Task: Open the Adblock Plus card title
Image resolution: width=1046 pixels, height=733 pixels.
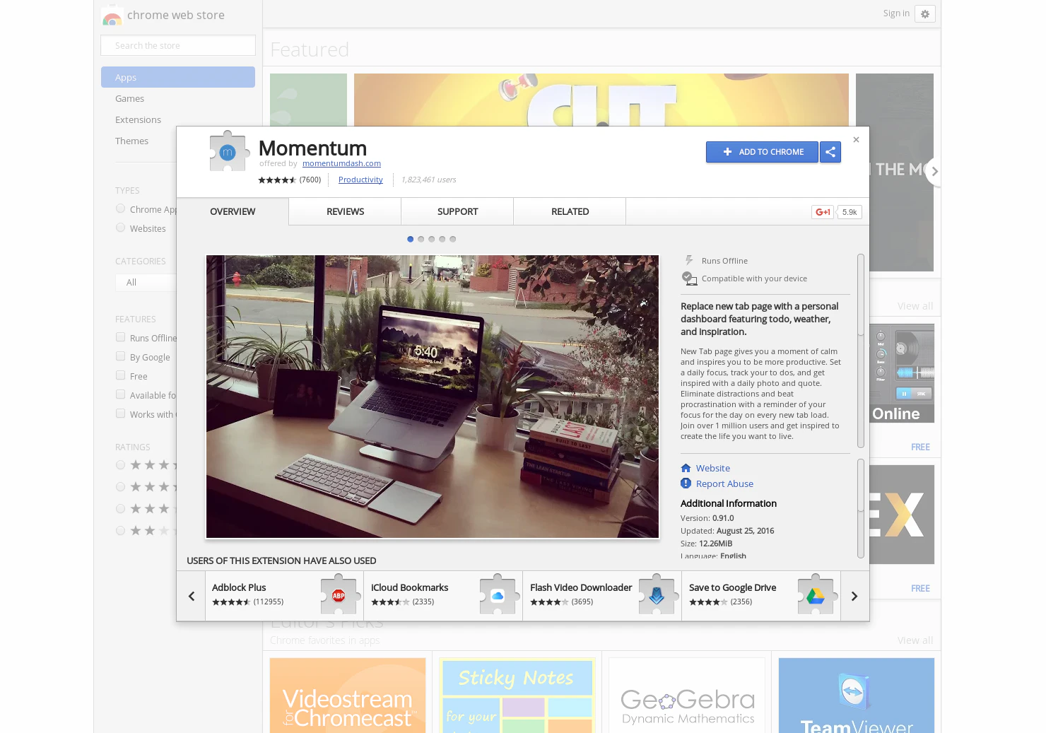Action: [239, 587]
